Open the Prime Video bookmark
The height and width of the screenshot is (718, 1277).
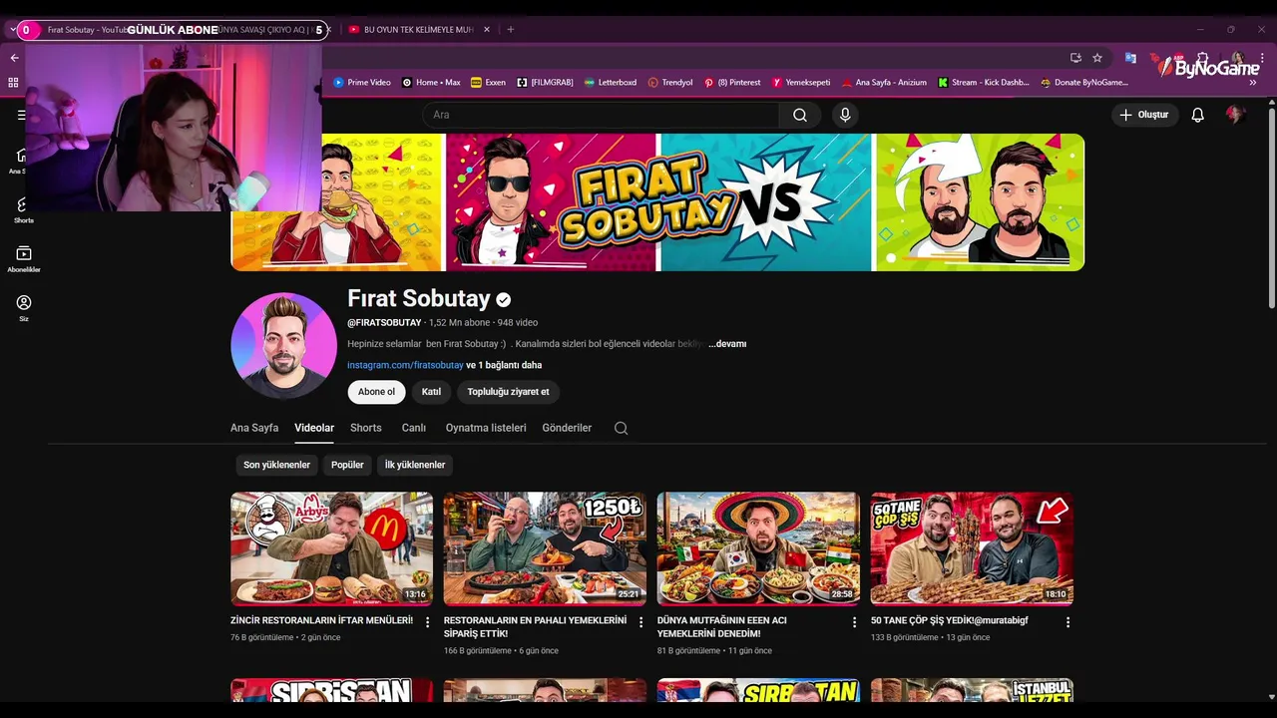coord(362,83)
